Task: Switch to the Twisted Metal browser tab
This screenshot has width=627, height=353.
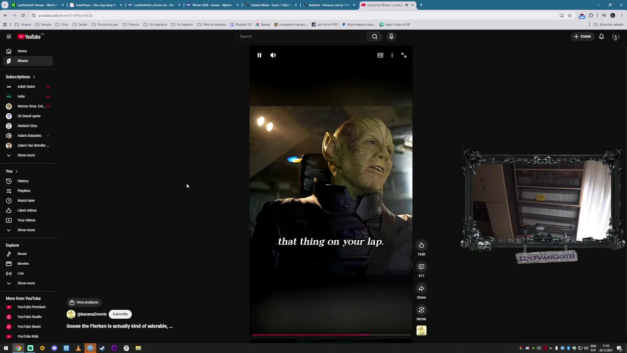Action: click(270, 5)
